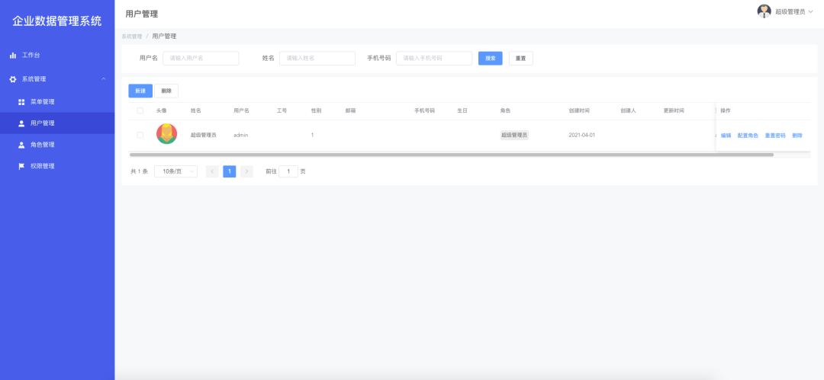
Task: Go to previous page arrow
Action: (x=213, y=171)
